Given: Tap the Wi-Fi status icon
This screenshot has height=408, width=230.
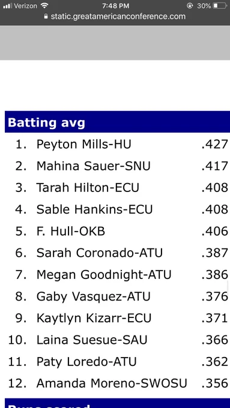Looking at the screenshot, I should pos(45,6).
